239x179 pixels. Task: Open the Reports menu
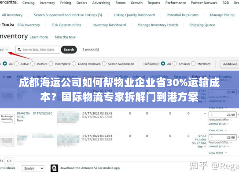[x=154, y=3]
